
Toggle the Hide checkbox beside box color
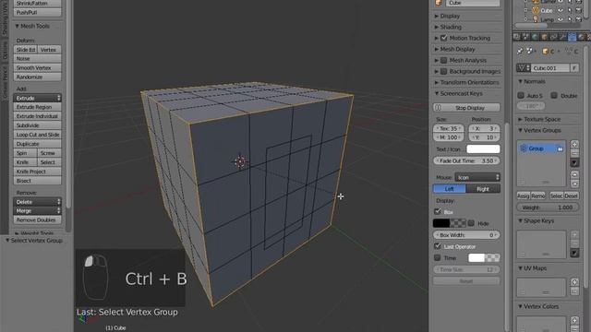(471, 223)
